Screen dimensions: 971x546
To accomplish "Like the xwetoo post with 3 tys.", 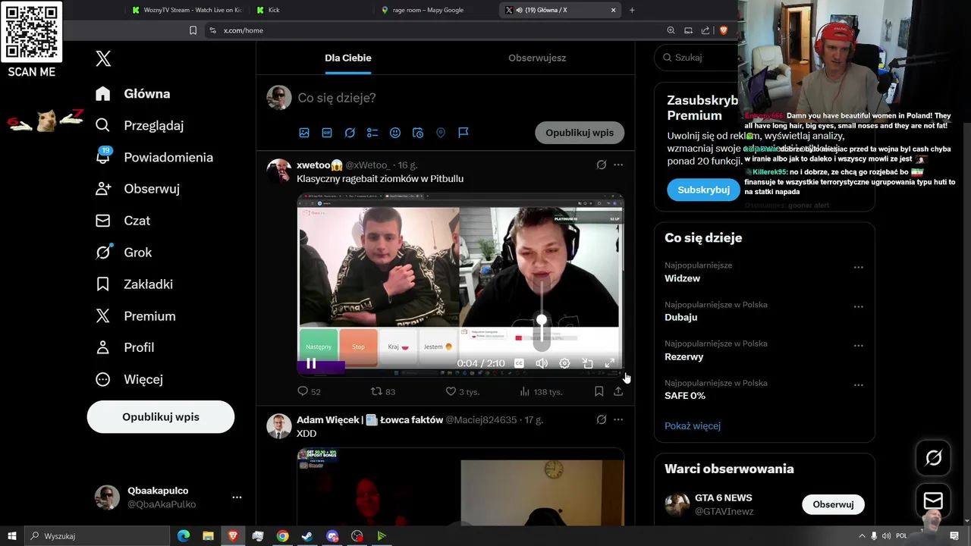I will [x=461, y=391].
